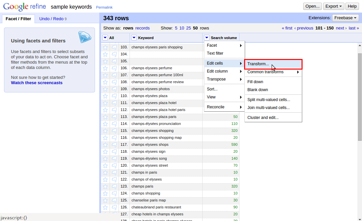Flag row 110 champs elysées plaza
Screen dimensions: 362x221
click(114, 96)
